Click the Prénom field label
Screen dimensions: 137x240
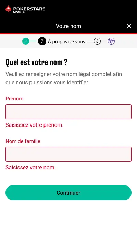pyautogui.click(x=14, y=99)
